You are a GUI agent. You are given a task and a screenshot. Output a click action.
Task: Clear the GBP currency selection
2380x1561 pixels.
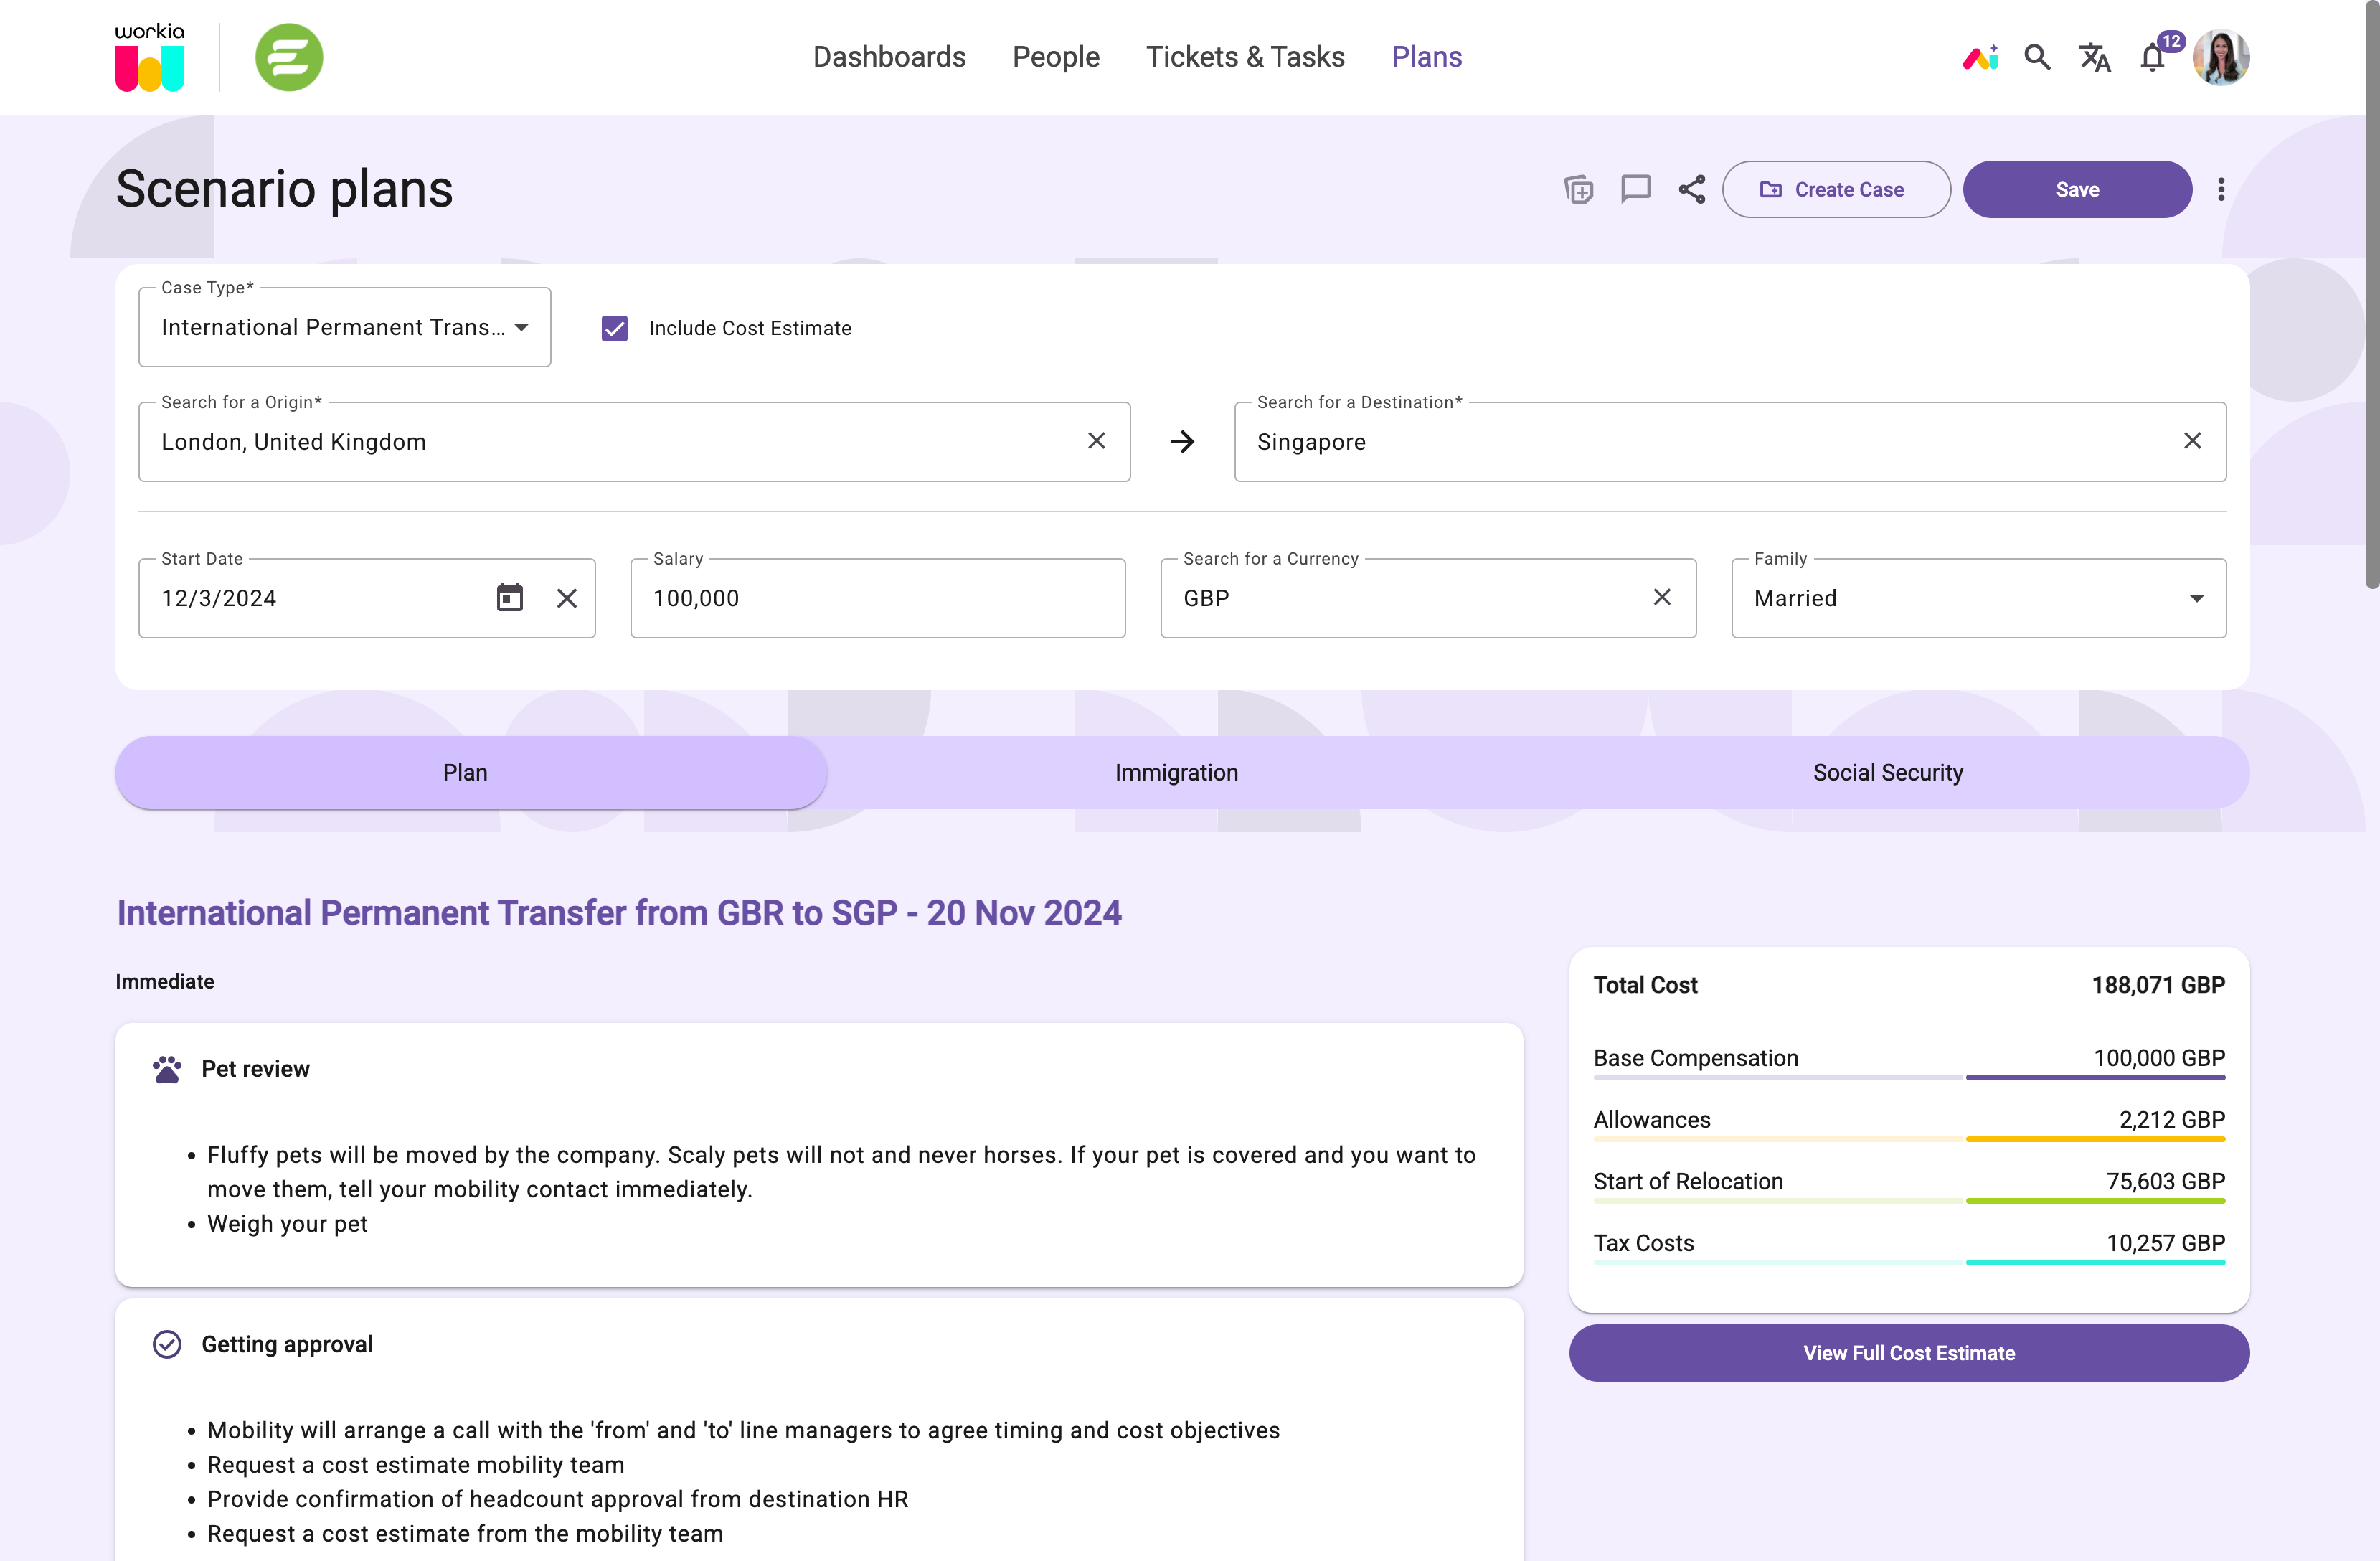click(x=1662, y=597)
